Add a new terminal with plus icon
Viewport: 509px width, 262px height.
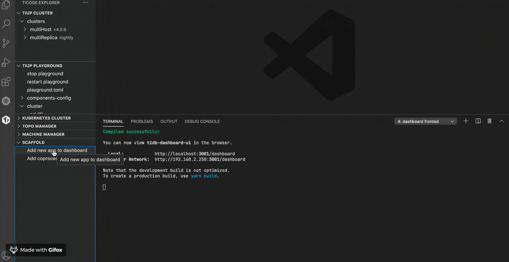tap(466, 121)
